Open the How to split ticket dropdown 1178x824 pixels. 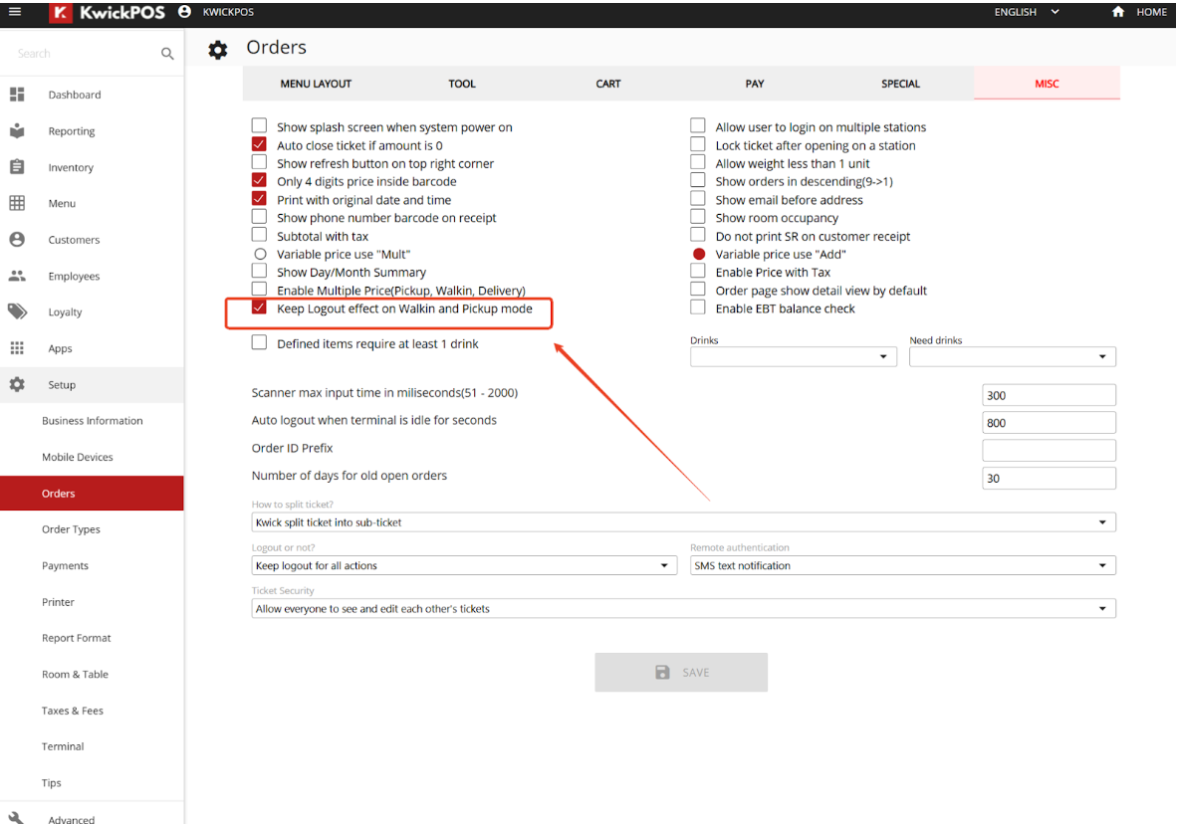coord(684,522)
